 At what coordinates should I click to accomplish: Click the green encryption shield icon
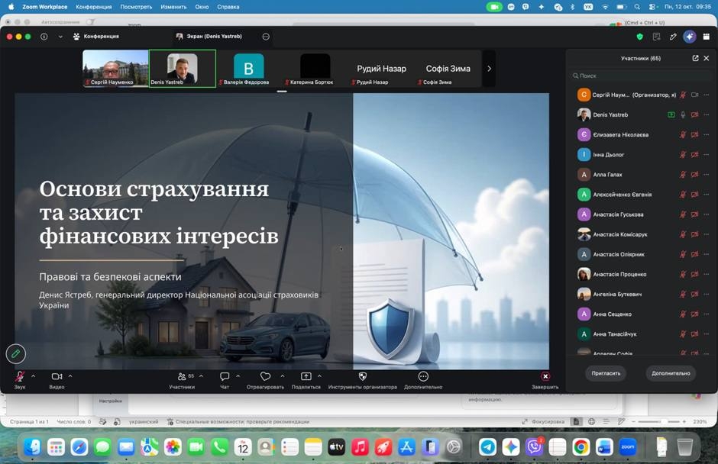point(639,37)
